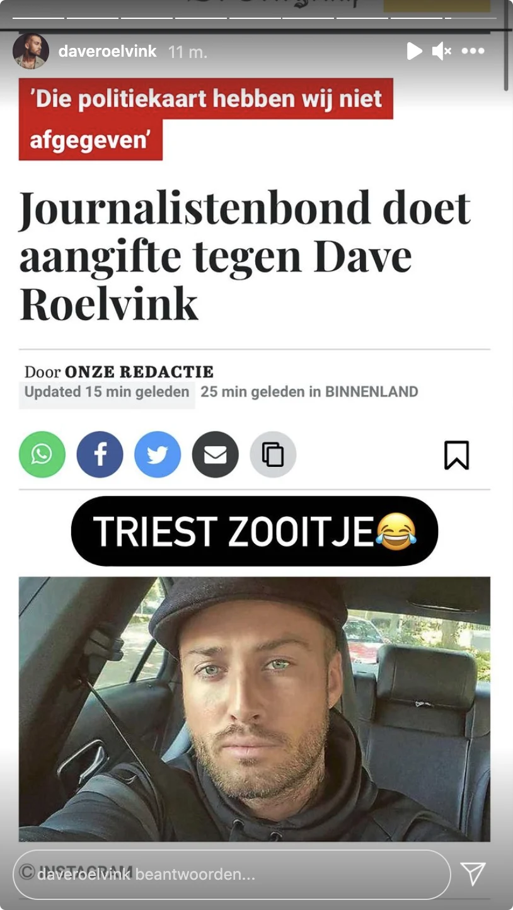Open daveroelvink profile picture
Viewport: 513px width, 910px height.
tap(31, 51)
